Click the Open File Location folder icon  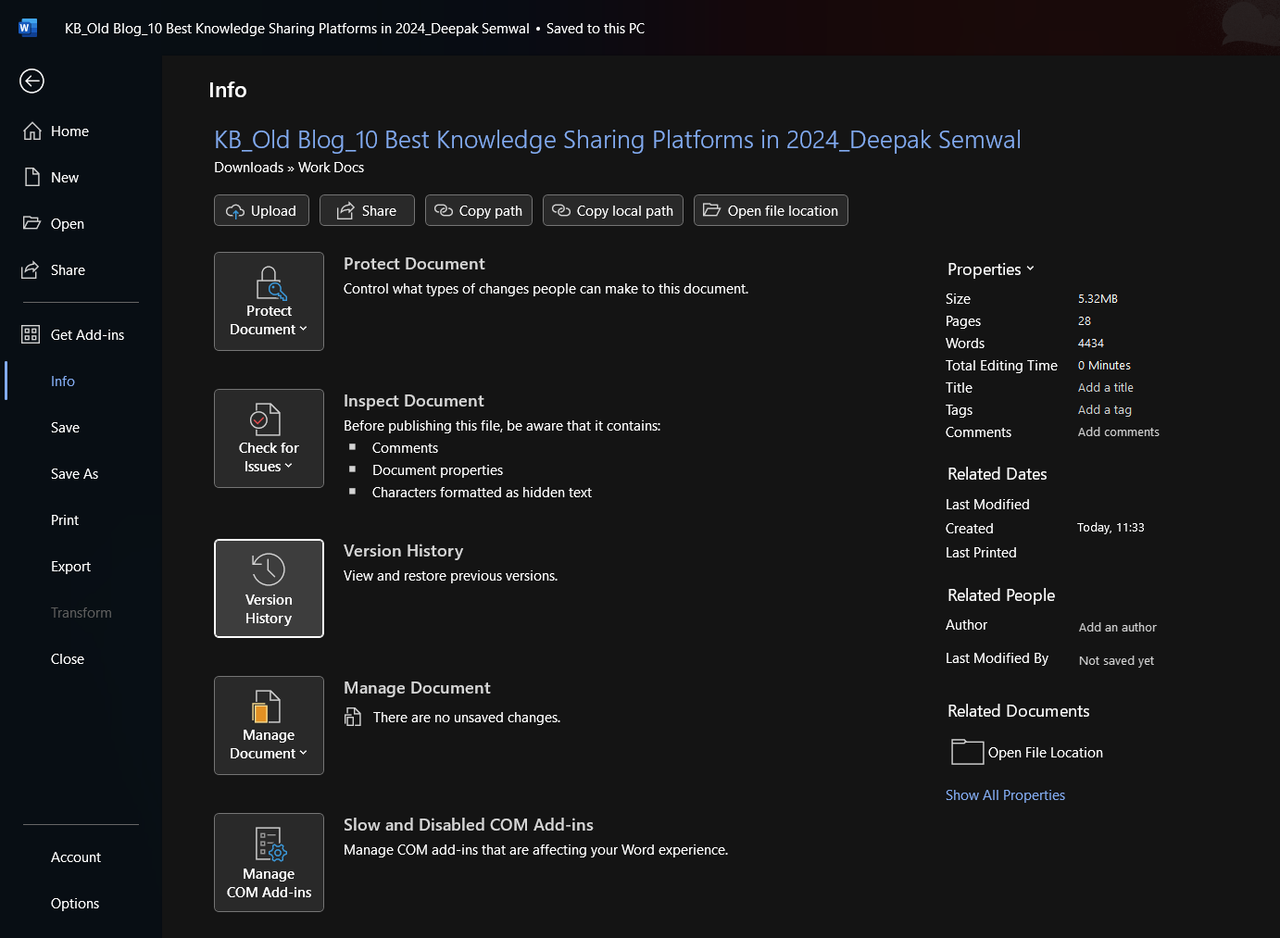(967, 752)
